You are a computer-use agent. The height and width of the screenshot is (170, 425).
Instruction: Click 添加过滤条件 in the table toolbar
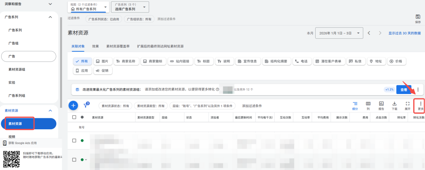(x=252, y=106)
